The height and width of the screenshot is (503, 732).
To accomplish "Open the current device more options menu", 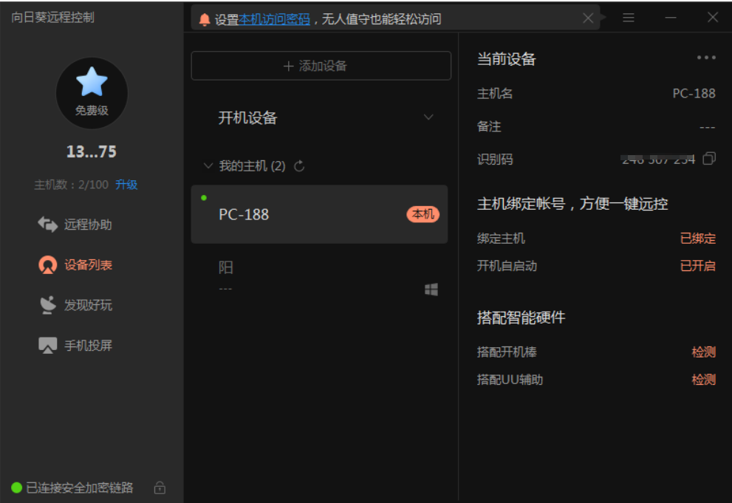I will (706, 58).
